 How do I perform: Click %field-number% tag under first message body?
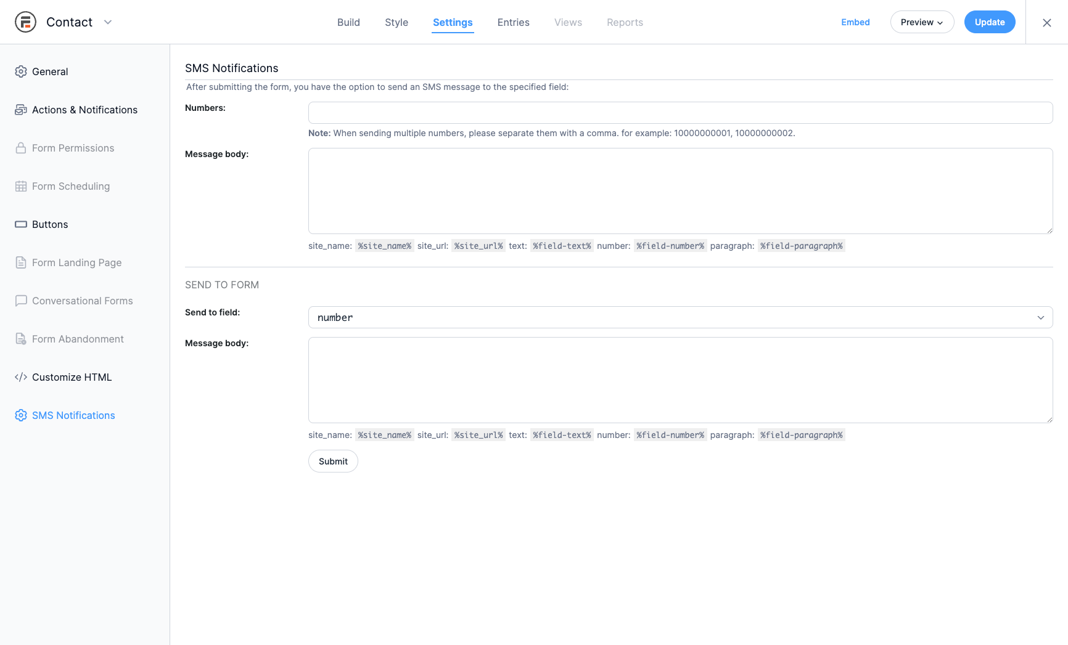(x=670, y=246)
